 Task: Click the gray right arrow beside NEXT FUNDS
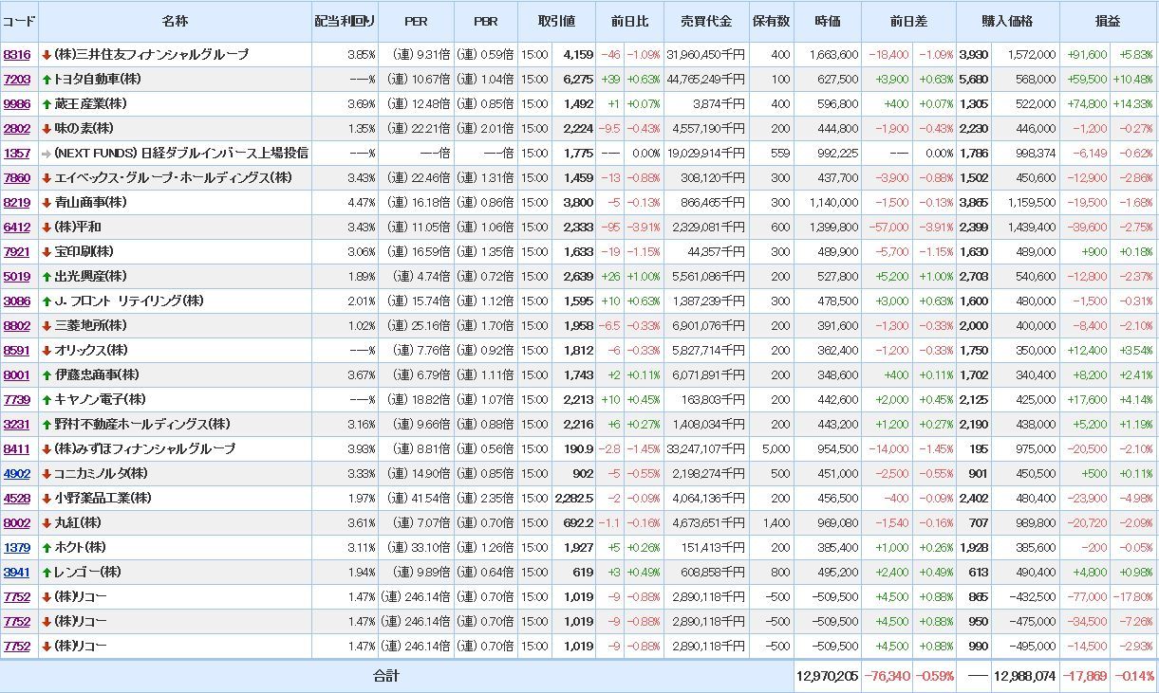[46, 154]
